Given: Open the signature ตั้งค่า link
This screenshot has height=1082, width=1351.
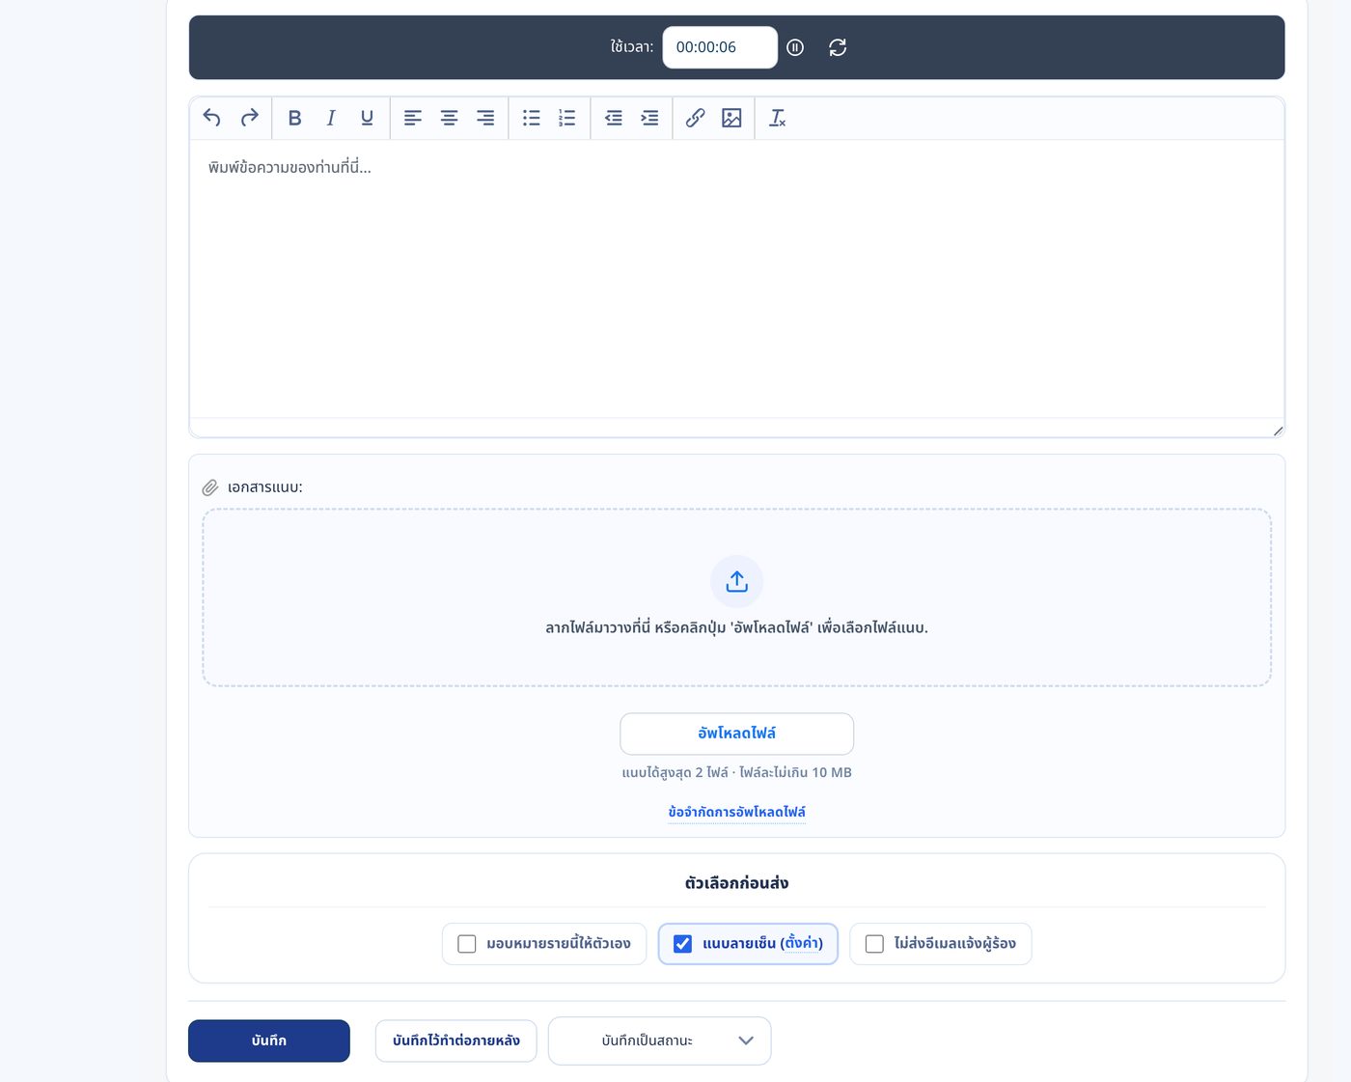Looking at the screenshot, I should [802, 943].
